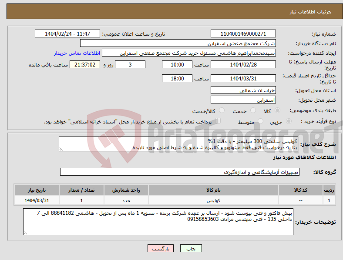Click the تاریخ نیاز column header
This screenshot has height=260, width=343.
coord(37,190)
